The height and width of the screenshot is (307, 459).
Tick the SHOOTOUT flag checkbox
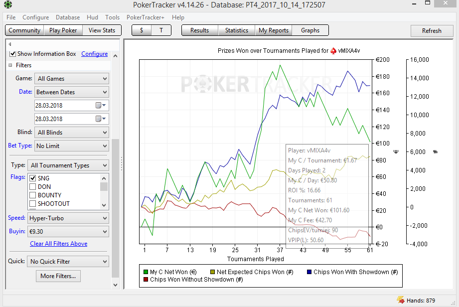(x=33, y=204)
